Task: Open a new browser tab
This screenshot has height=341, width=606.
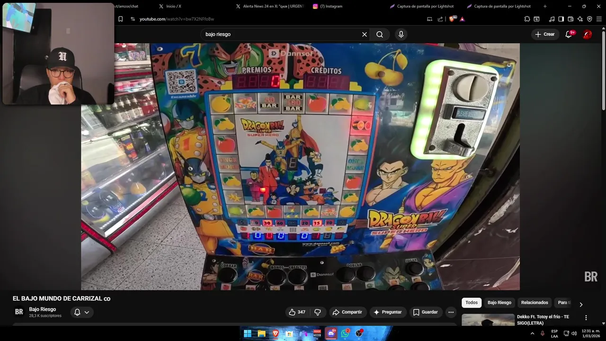Action: coord(545,6)
